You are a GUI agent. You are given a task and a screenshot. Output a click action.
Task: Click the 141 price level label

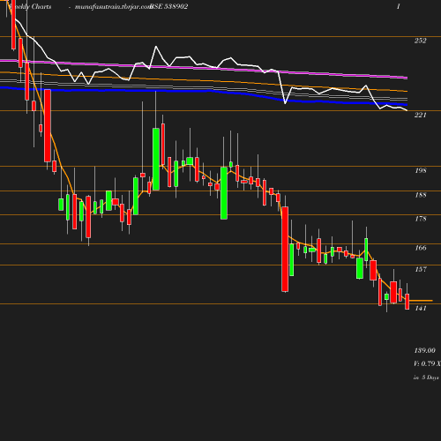tap(421, 308)
